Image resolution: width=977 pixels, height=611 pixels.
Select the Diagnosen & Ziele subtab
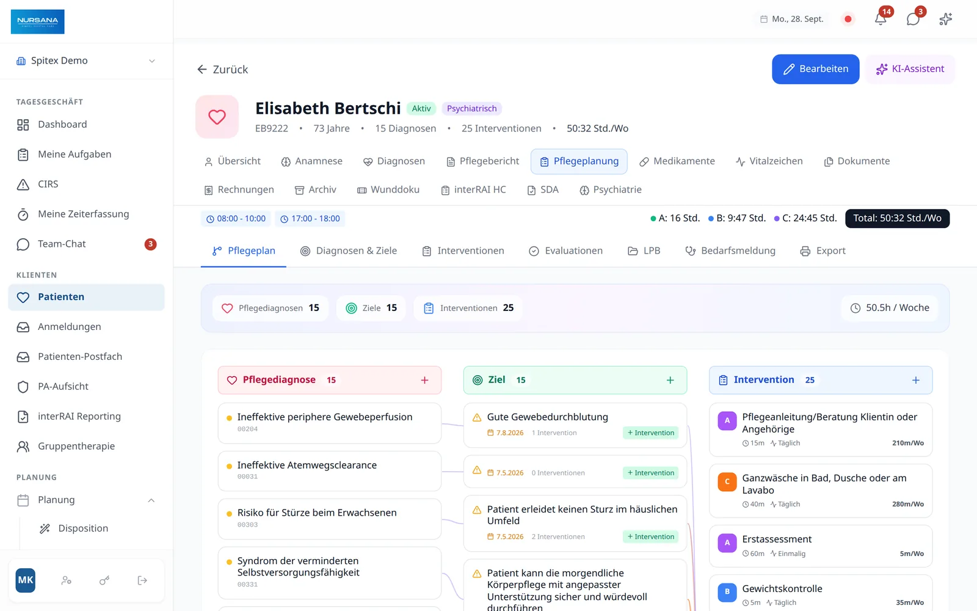[x=349, y=251]
